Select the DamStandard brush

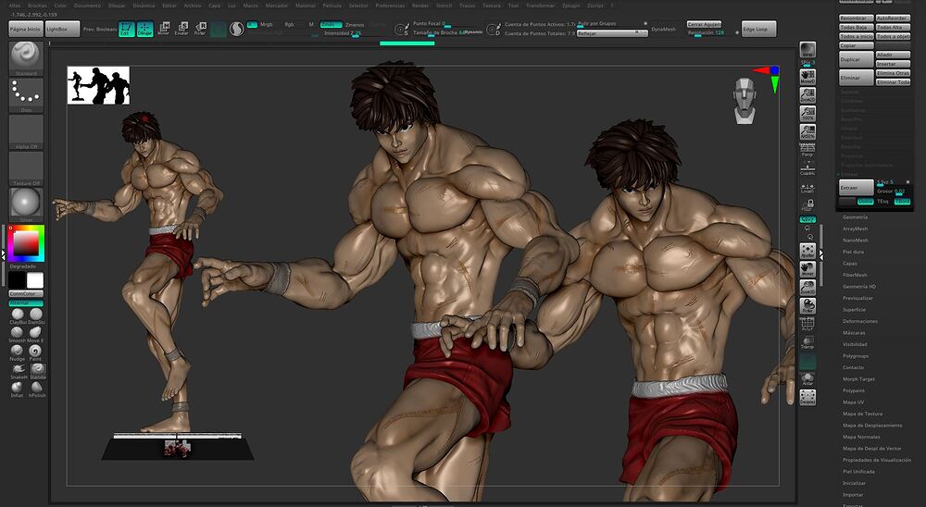pyautogui.click(x=36, y=315)
